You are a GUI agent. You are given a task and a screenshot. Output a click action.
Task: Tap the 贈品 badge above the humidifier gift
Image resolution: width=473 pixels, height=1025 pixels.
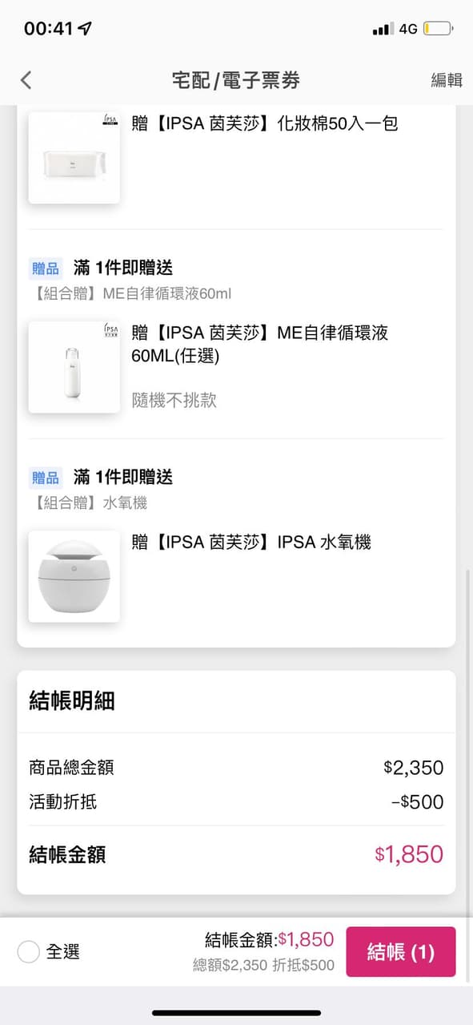click(x=45, y=476)
